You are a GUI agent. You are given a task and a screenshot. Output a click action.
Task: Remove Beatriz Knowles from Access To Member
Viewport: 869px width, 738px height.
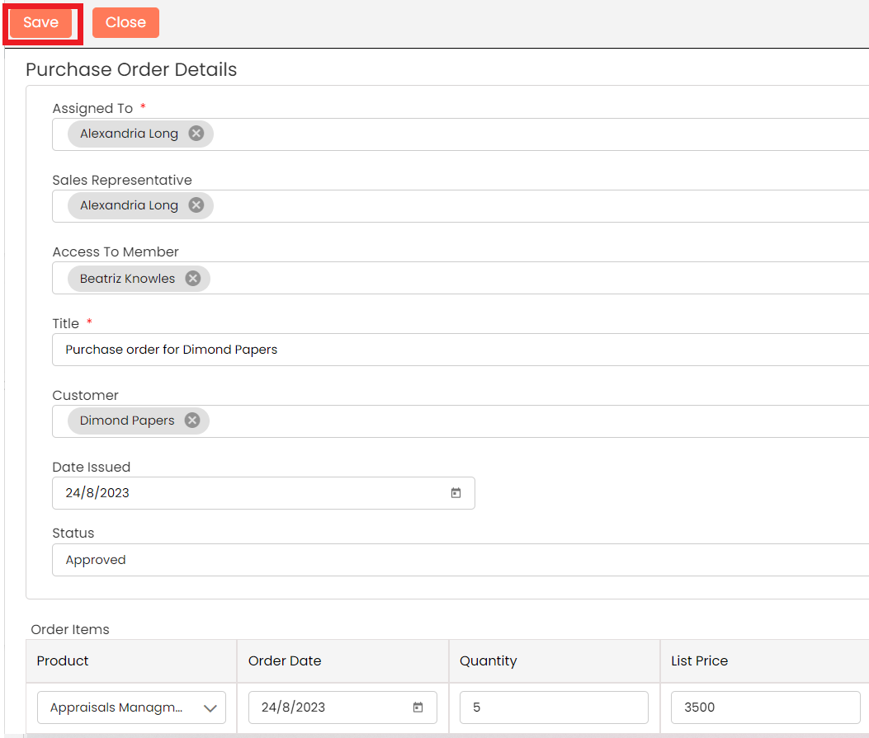point(193,279)
